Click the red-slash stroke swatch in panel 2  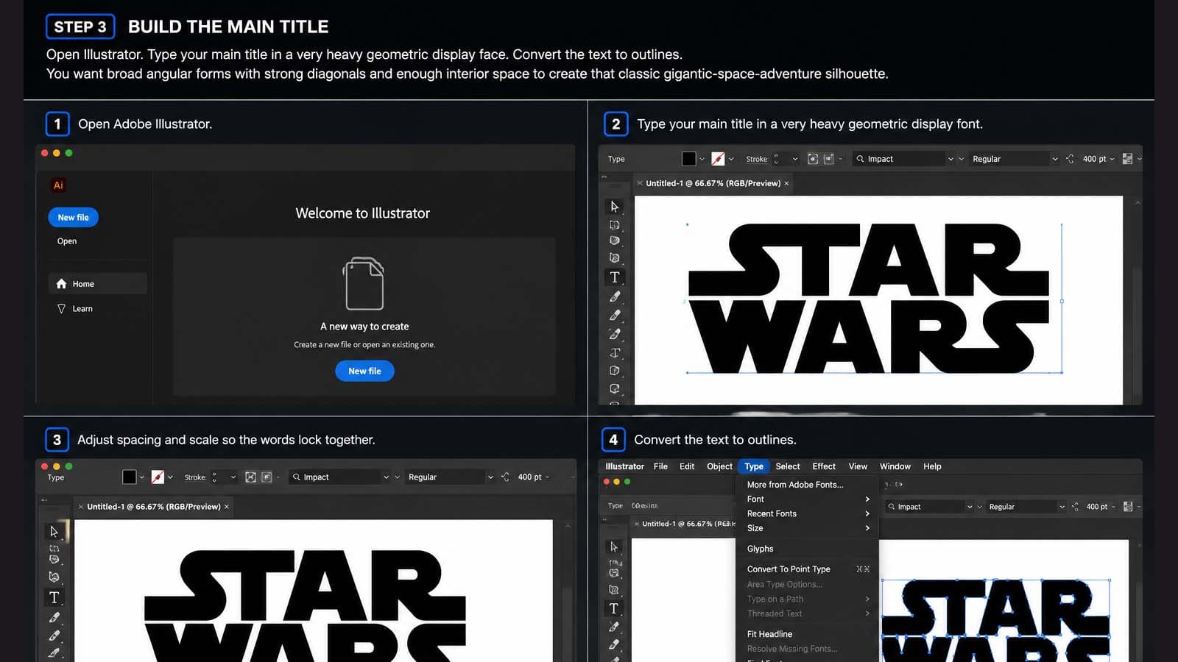(x=718, y=159)
